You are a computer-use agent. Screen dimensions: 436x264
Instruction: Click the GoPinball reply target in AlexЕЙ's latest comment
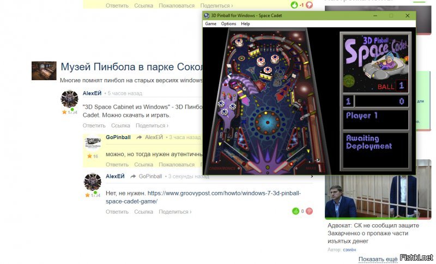(150, 176)
